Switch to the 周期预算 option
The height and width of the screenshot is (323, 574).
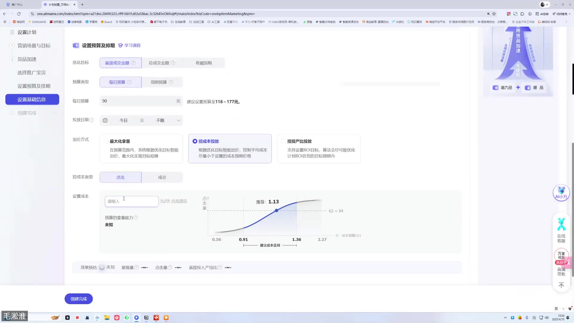[159, 82]
